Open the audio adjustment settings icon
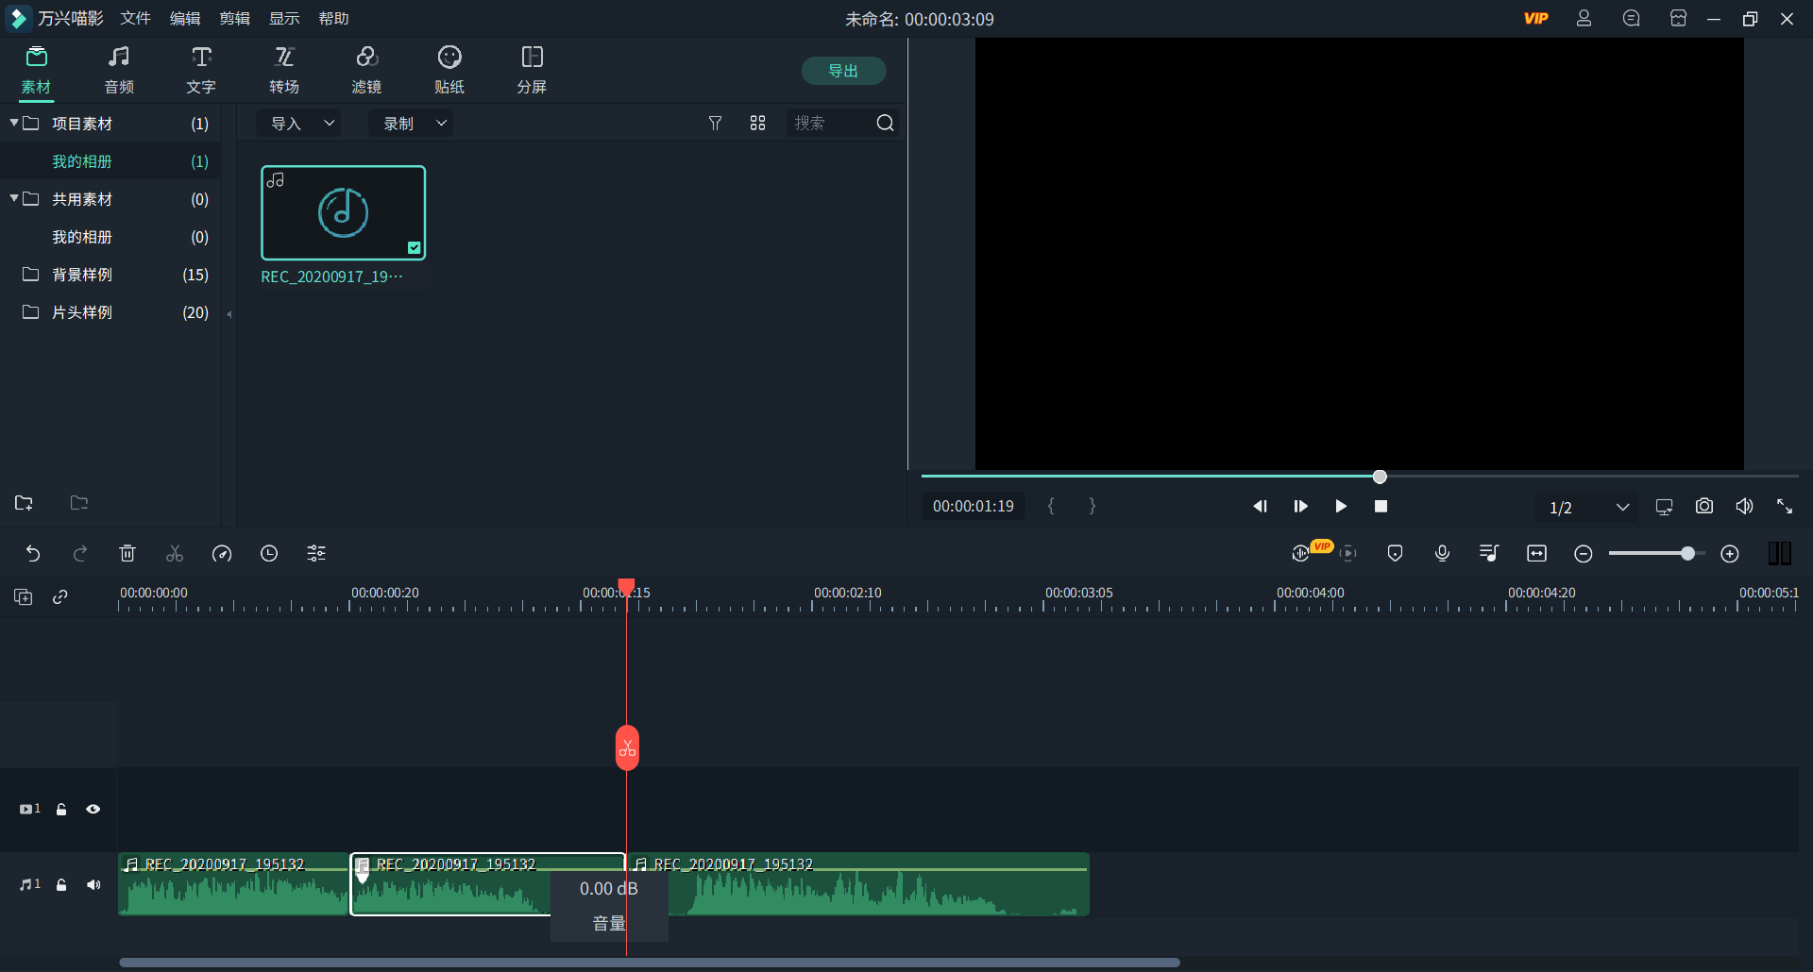Viewport: 1813px width, 972px height. [316, 554]
